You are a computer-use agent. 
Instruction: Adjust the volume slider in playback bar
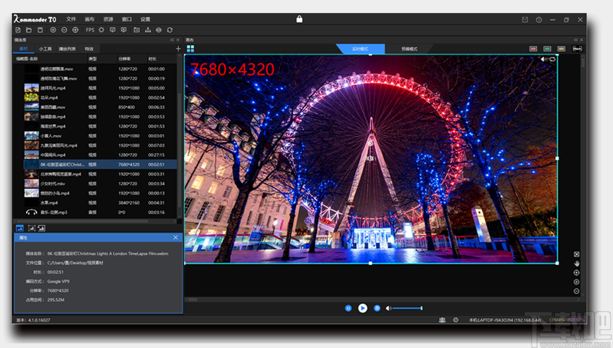pyautogui.click(x=408, y=308)
